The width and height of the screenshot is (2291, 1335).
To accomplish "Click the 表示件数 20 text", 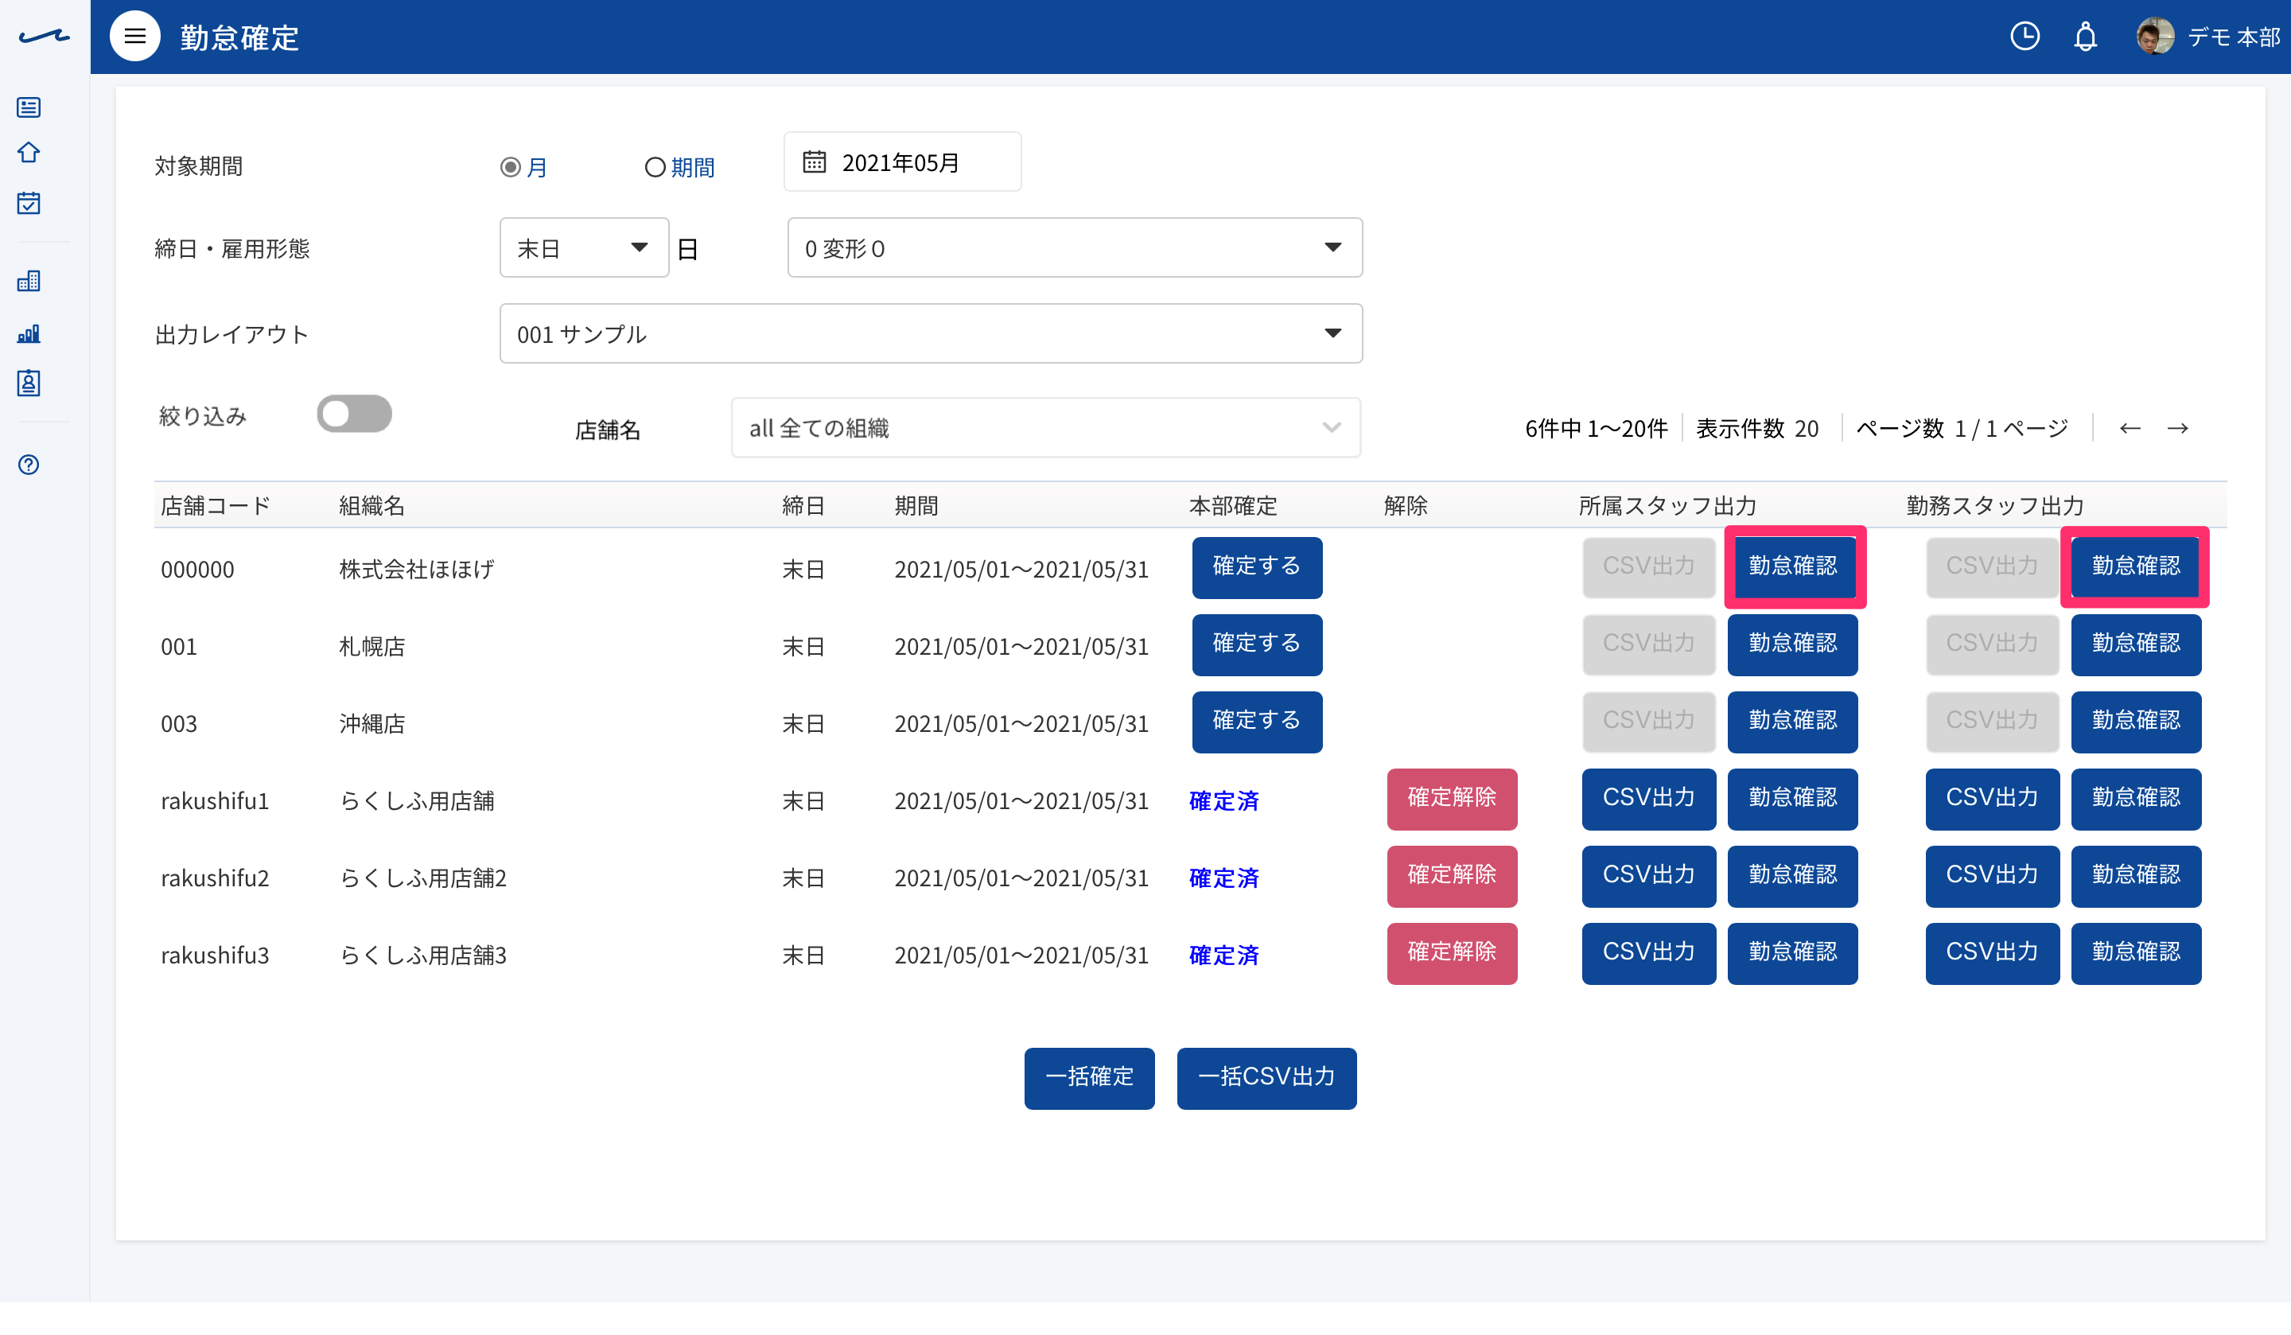I will (x=1757, y=428).
